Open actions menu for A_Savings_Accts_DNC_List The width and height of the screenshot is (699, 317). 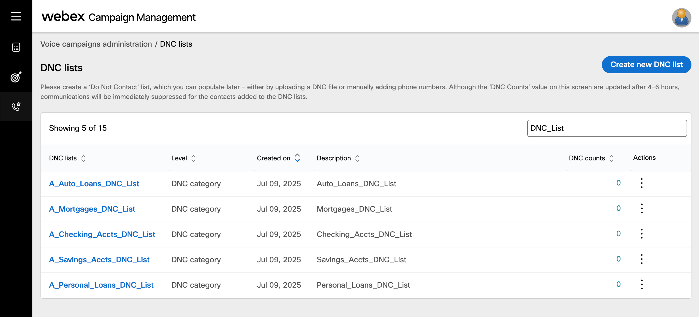click(642, 259)
